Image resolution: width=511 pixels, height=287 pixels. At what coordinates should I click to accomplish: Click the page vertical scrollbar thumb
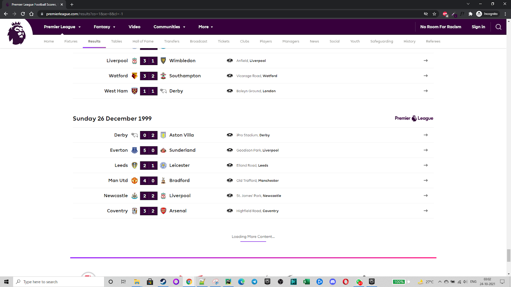[508, 256]
